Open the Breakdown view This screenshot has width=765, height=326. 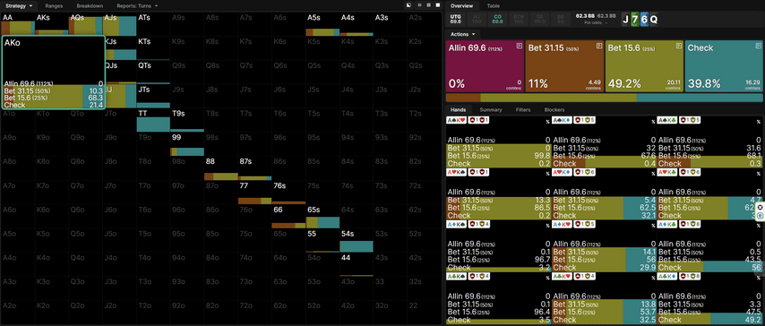pyautogui.click(x=90, y=6)
